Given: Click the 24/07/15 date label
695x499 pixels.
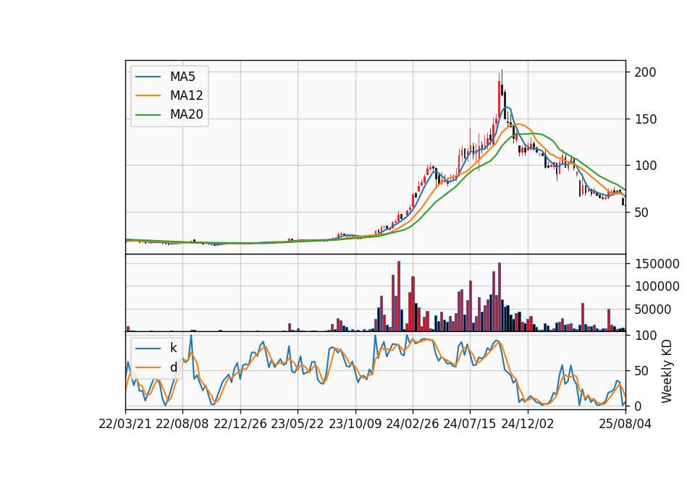Looking at the screenshot, I should click(x=470, y=424).
